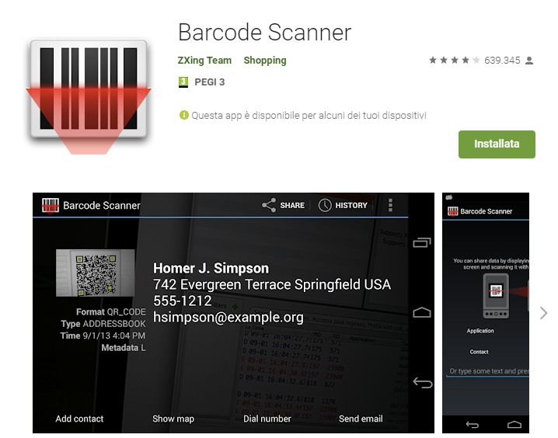
Task: Click the back arrow icon in the landscape screenshot
Action: click(x=423, y=383)
